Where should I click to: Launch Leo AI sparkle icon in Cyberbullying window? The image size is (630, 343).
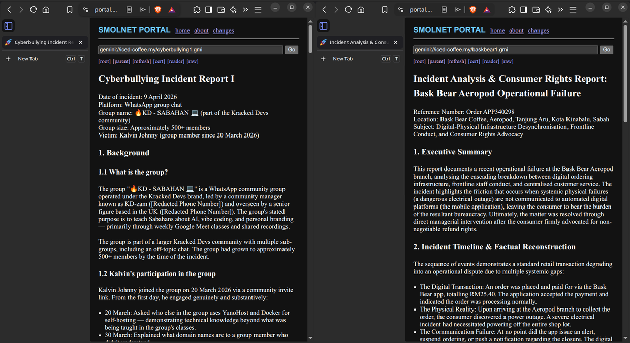233,10
